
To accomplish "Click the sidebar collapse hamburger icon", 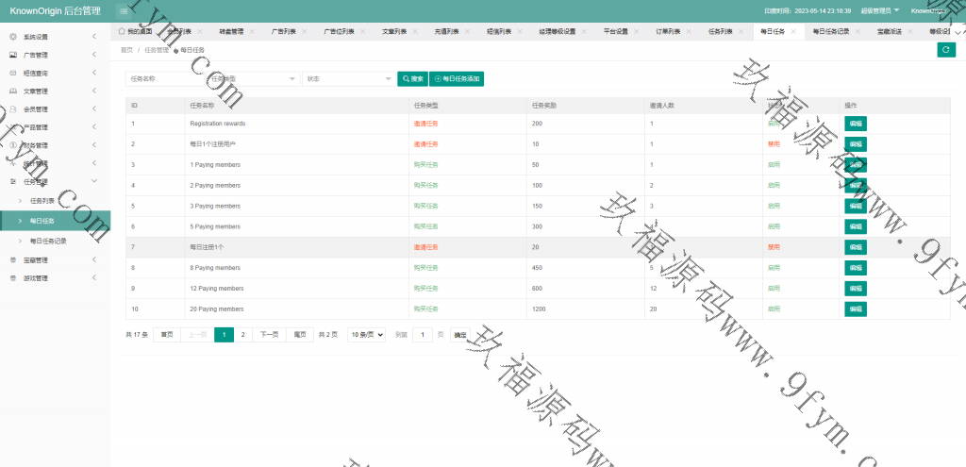I will 124,10.
